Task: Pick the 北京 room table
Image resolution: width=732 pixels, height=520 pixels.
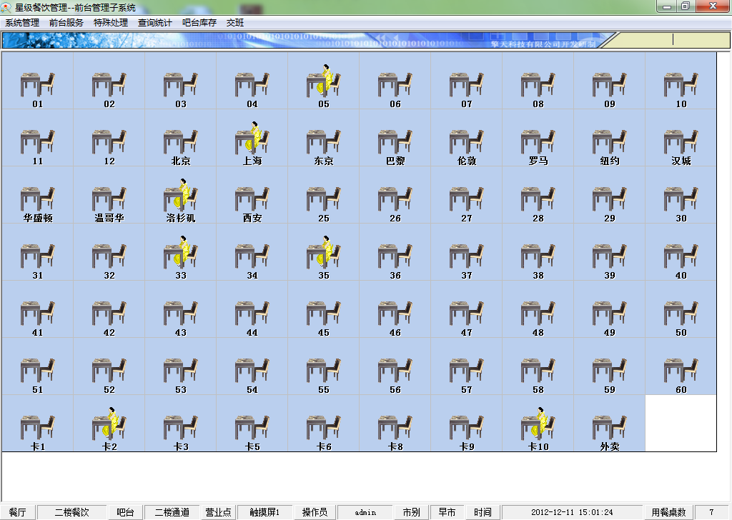Action: [181, 139]
